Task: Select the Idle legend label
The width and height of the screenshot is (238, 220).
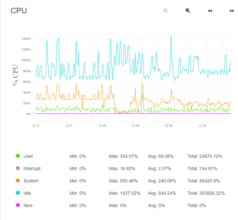Action: click(27, 193)
